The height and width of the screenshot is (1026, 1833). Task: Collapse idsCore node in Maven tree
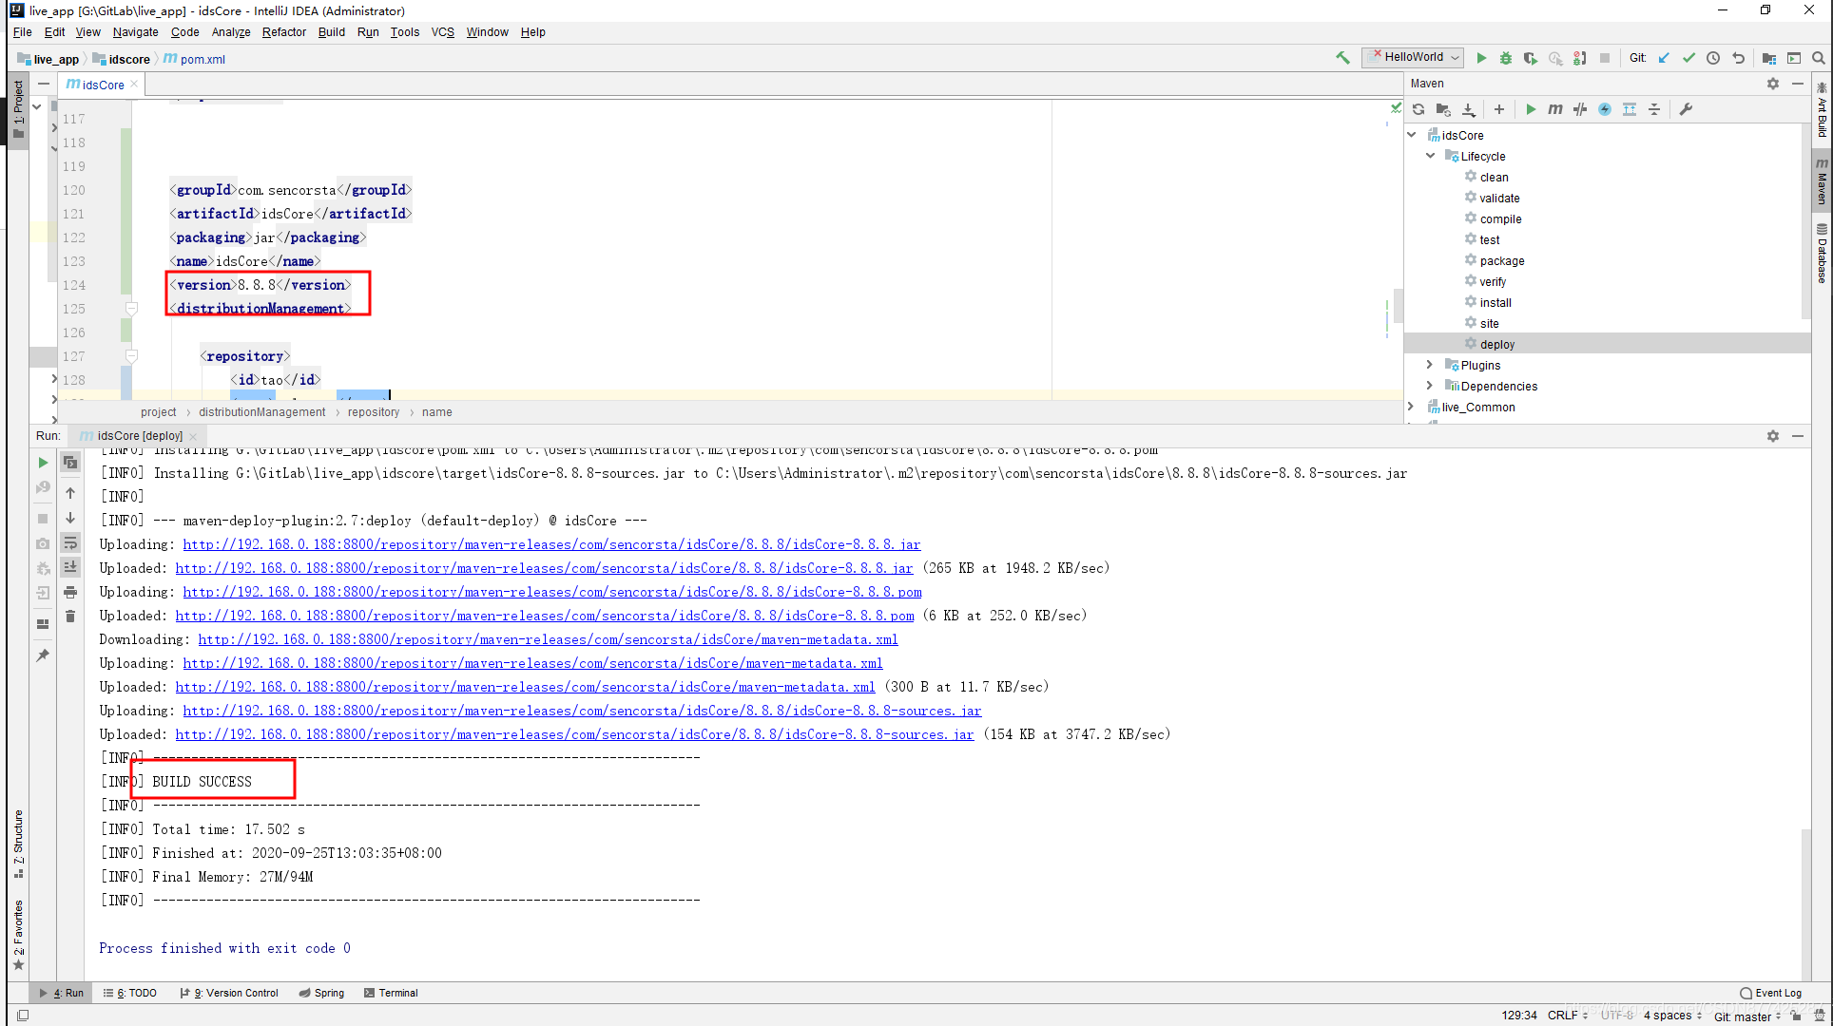click(x=1413, y=135)
